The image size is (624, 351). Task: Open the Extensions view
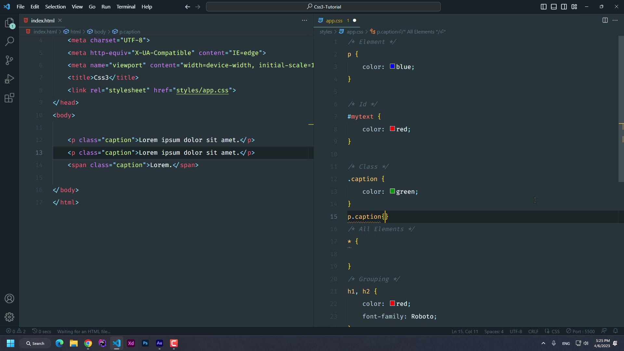pos(9,98)
